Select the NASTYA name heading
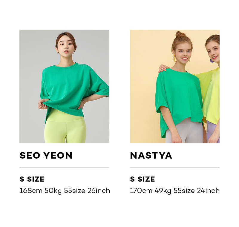This screenshot has width=239, height=227. tap(151, 155)
